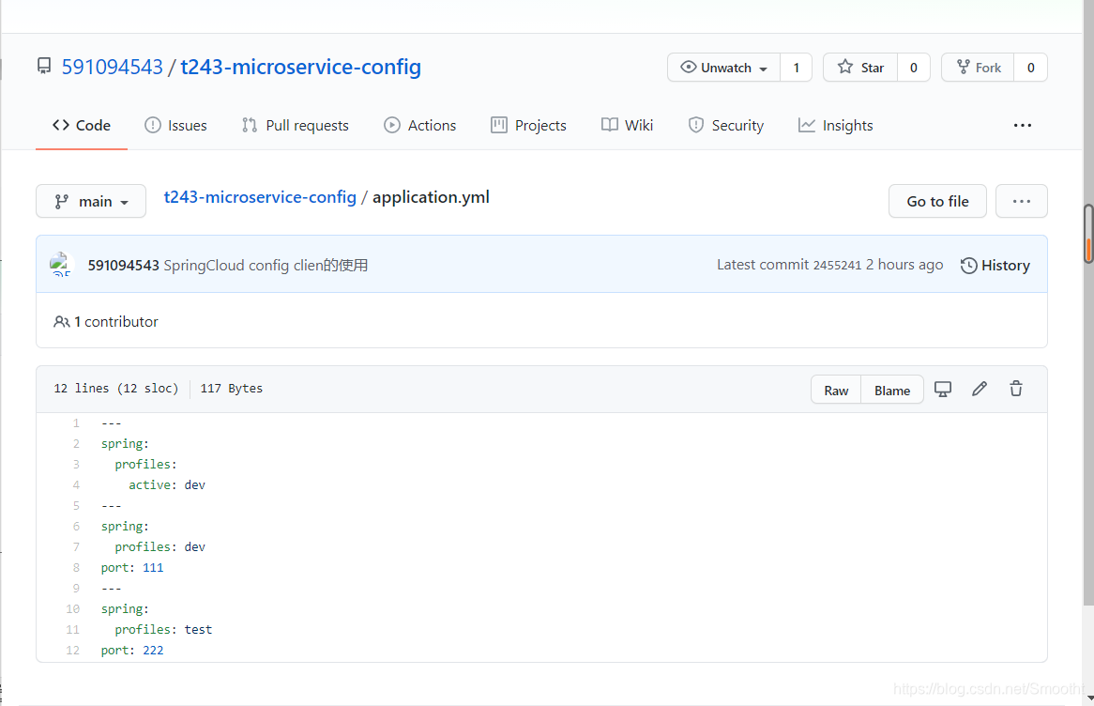1094x706 pixels.
Task: Click the 'active: dev' code line
Action: (x=167, y=485)
